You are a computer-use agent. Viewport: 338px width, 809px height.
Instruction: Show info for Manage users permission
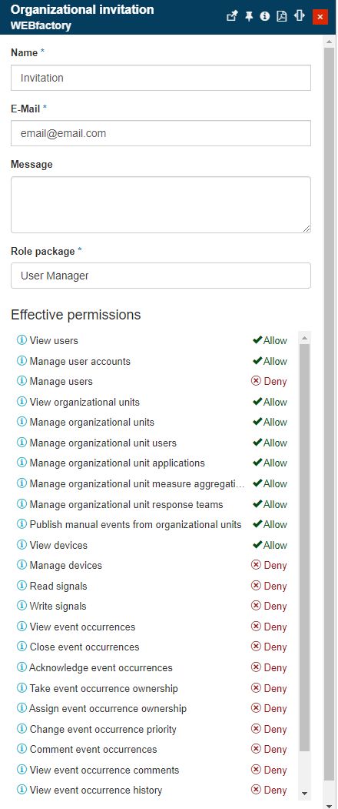(22, 381)
